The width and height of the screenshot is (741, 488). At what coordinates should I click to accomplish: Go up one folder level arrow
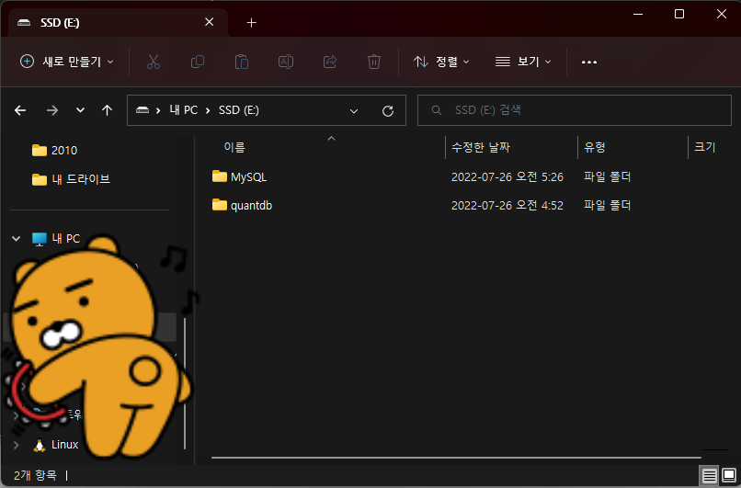tap(108, 110)
